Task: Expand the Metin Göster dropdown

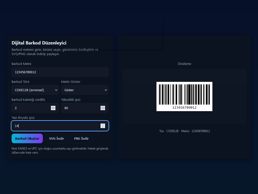Action: (85, 90)
